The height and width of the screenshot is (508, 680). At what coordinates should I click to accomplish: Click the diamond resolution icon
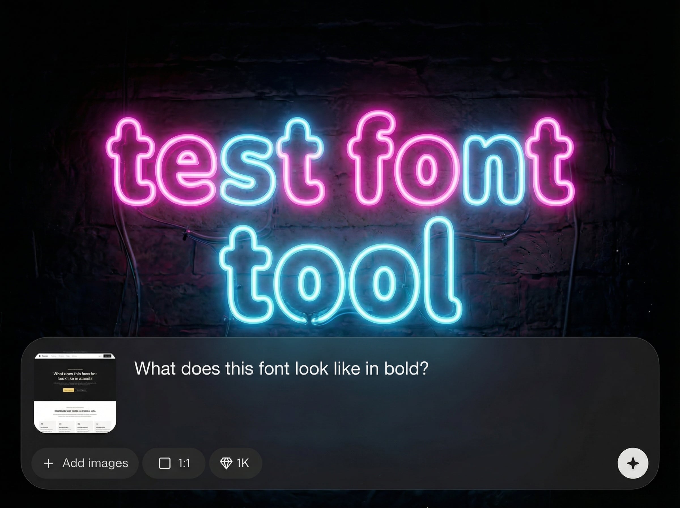[x=226, y=463]
